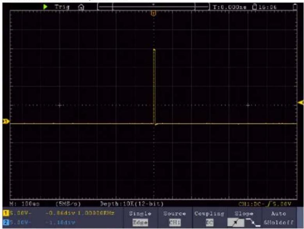Click the CH1 ground level marker
Screen dimensions: 304x229
click(6, 121)
